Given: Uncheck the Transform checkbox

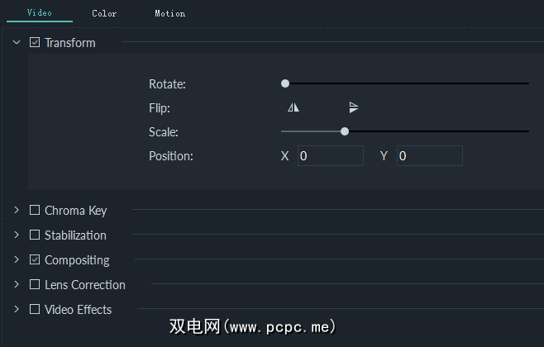Looking at the screenshot, I should point(35,42).
